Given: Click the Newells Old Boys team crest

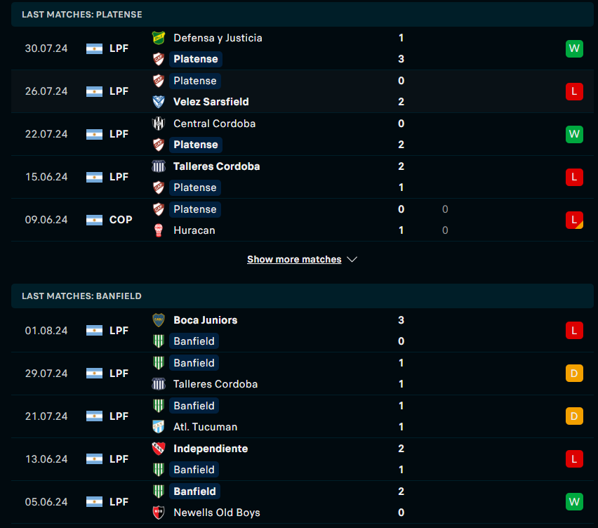Looking at the screenshot, I should pyautogui.click(x=159, y=513).
